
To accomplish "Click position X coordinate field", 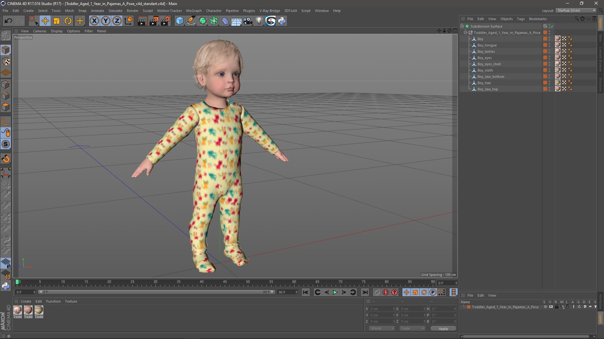I will [382, 309].
